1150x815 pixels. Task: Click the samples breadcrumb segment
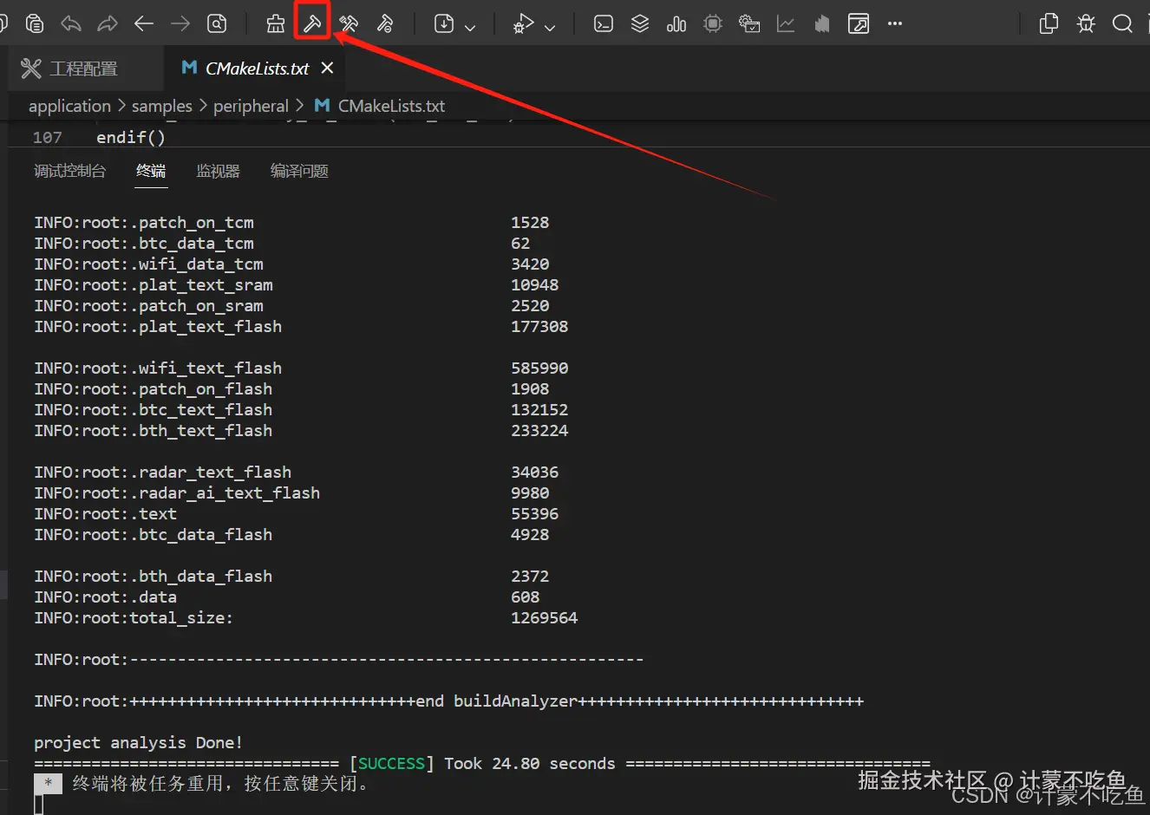(162, 106)
